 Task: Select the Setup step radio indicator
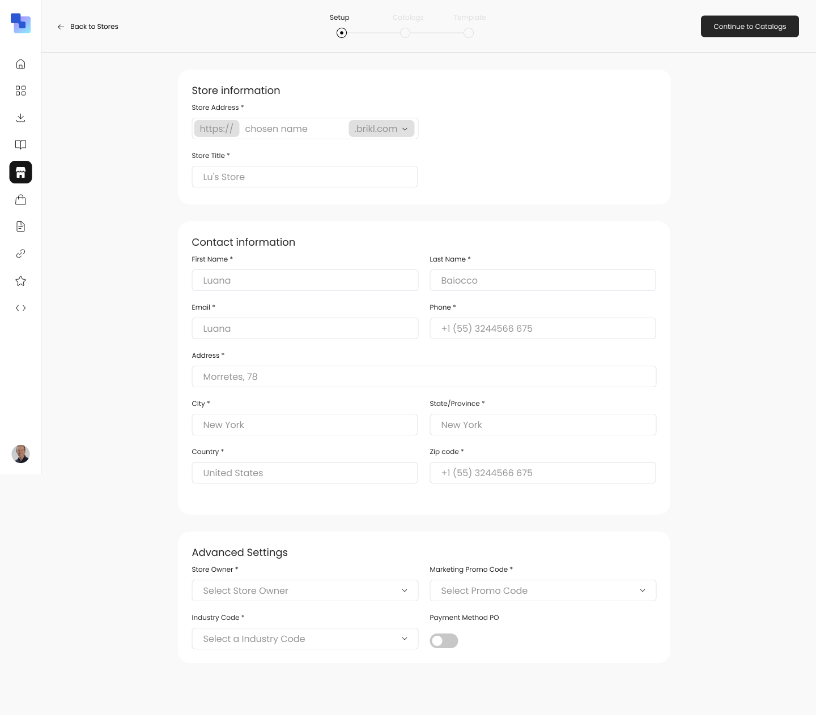click(342, 33)
